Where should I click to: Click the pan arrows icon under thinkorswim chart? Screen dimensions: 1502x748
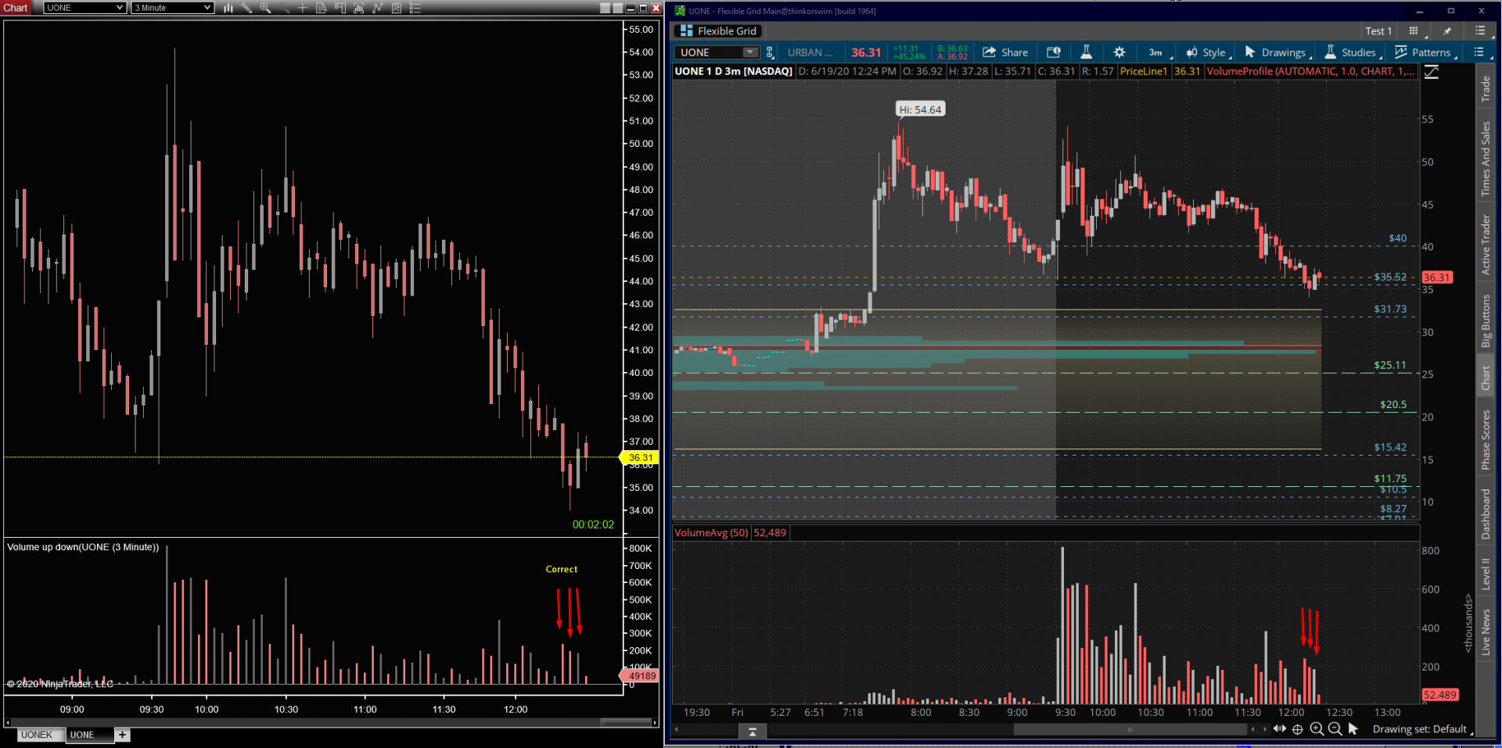pos(1280,729)
